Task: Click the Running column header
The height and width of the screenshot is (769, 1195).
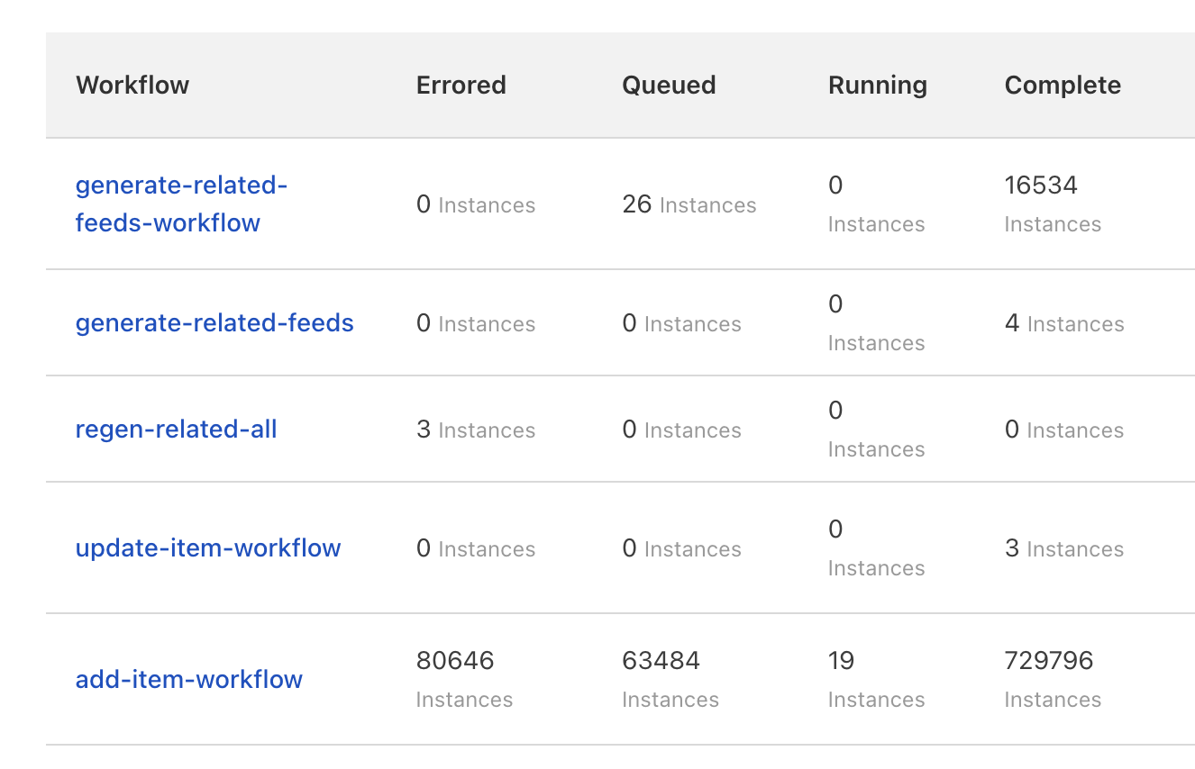Action: [877, 86]
